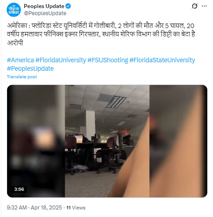
Task: Click the blurred right side of video
Action: [x=178, y=141]
